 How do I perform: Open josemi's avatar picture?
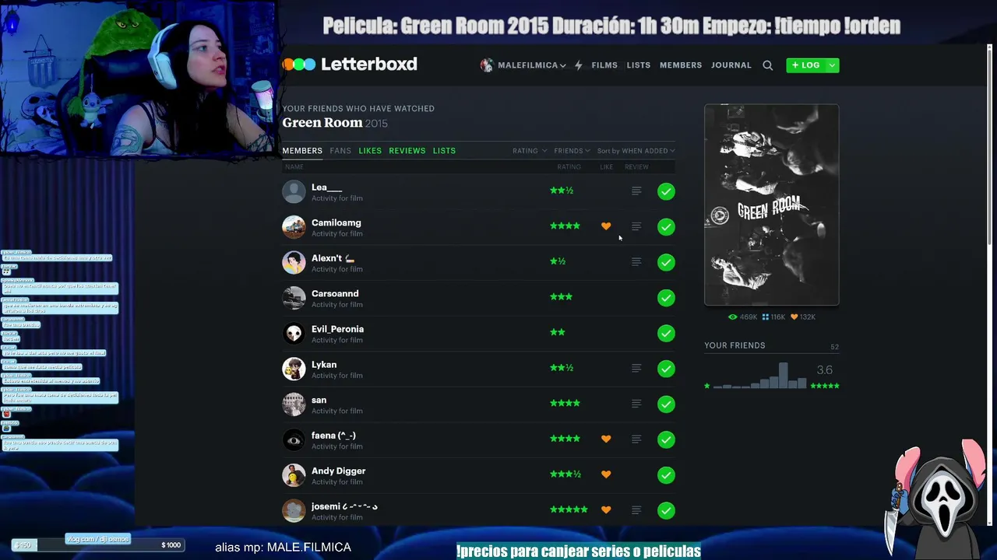click(x=294, y=511)
